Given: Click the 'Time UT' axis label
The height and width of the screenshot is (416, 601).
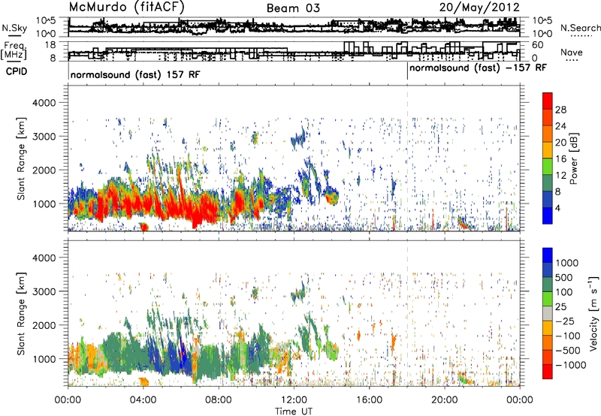Looking at the screenshot, I should click(x=294, y=411).
